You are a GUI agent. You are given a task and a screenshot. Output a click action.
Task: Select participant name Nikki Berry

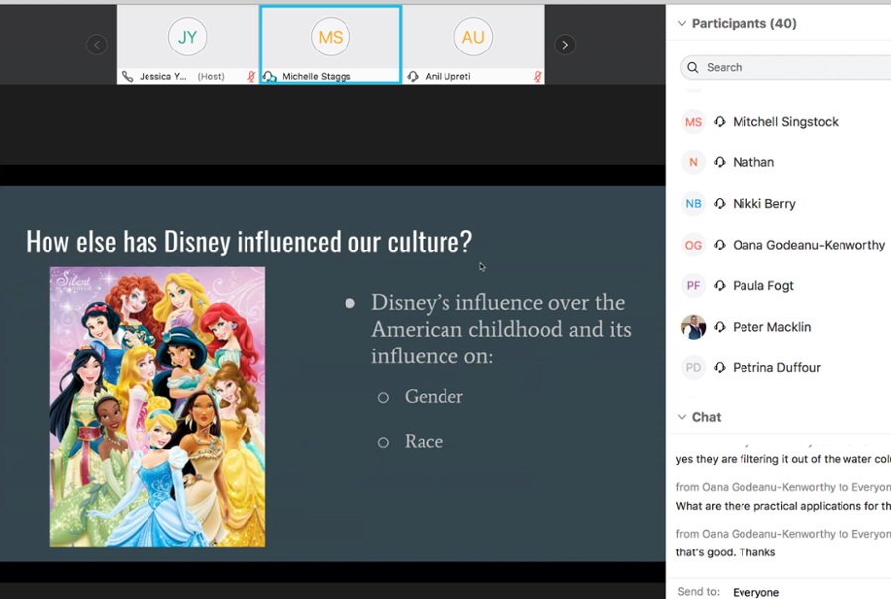[x=763, y=203]
